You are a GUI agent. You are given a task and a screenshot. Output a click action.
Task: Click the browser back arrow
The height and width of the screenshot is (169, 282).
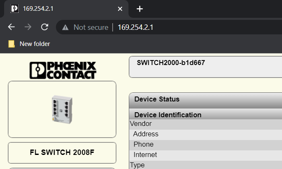pyautogui.click(x=11, y=27)
